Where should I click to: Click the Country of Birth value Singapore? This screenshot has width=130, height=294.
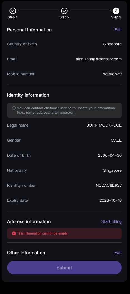[112, 44]
